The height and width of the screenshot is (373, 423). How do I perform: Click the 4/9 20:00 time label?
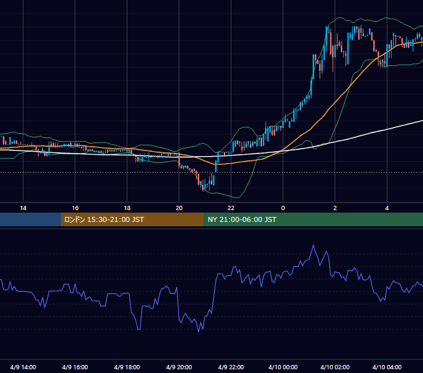pos(179,367)
